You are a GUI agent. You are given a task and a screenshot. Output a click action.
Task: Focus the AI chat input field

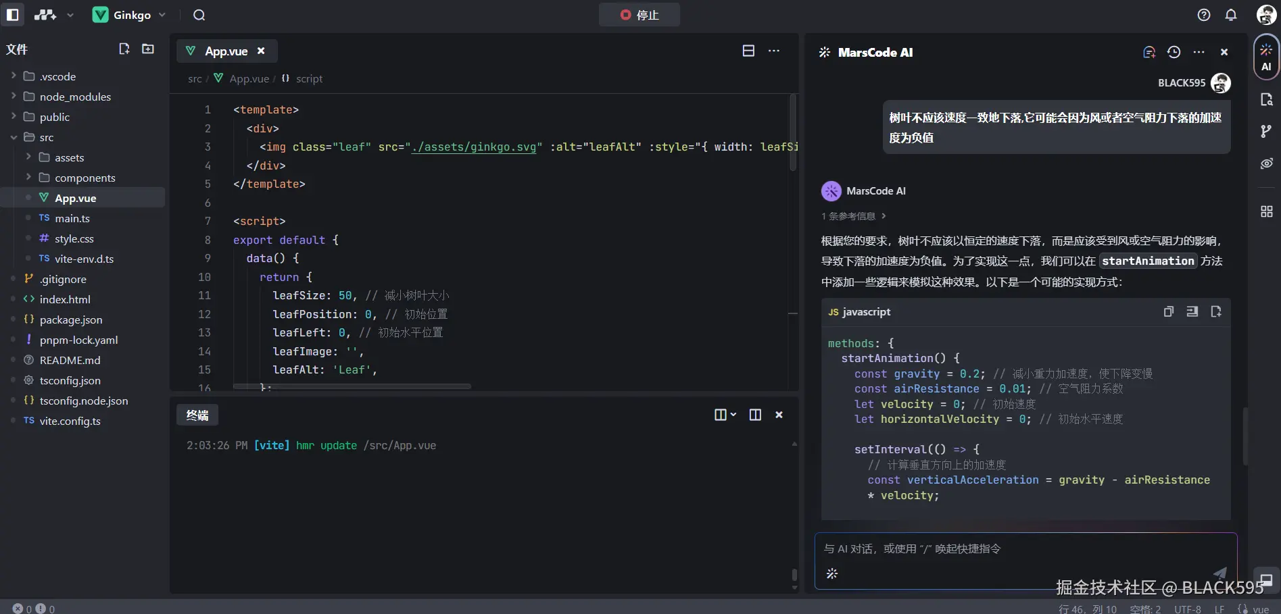click(1025, 549)
